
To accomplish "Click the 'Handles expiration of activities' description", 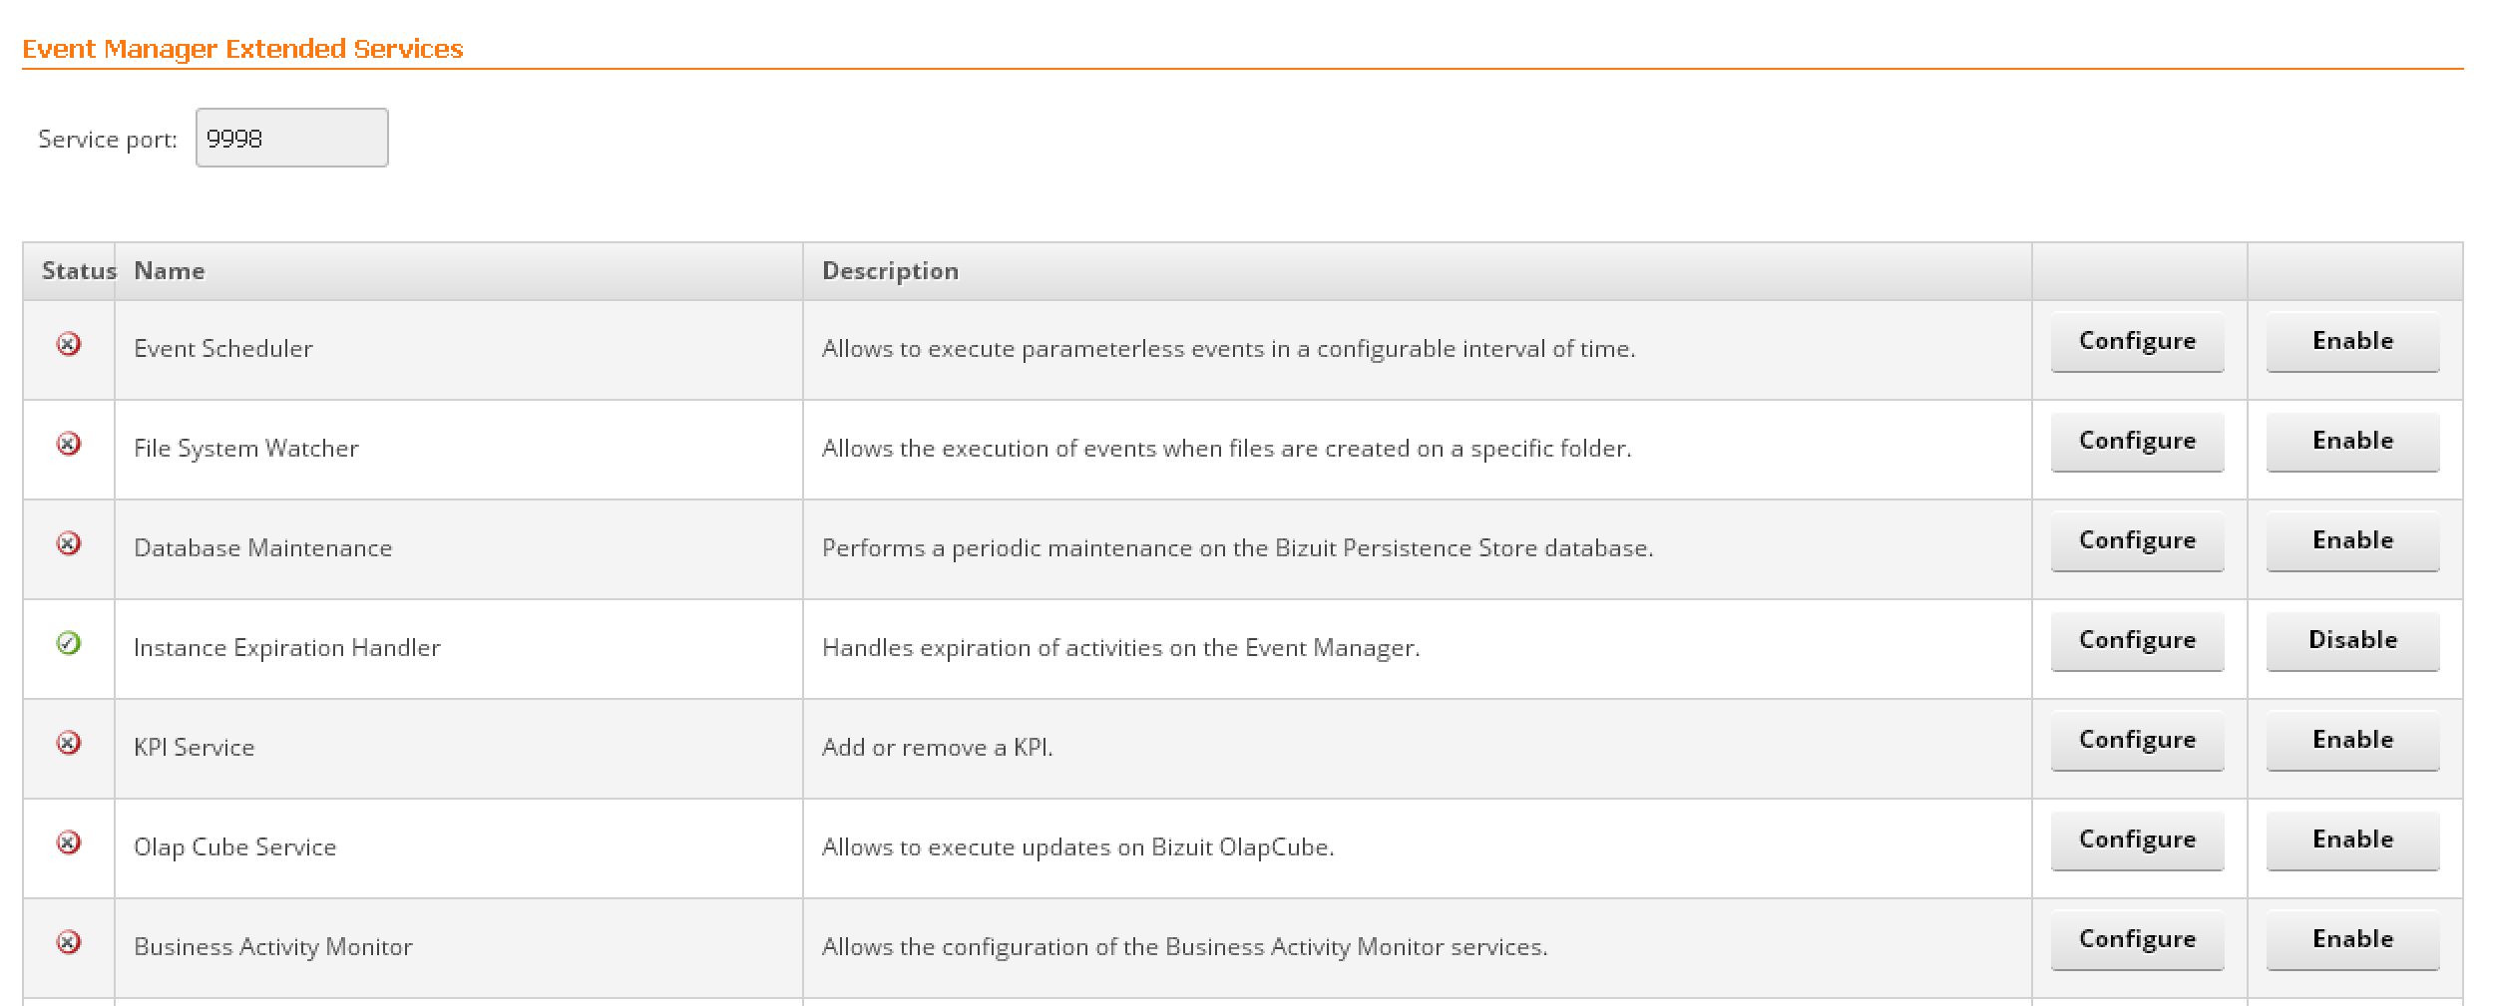I will [x=1121, y=648].
